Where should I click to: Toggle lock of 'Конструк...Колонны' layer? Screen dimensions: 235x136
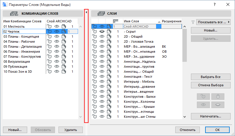click(x=95, y=102)
